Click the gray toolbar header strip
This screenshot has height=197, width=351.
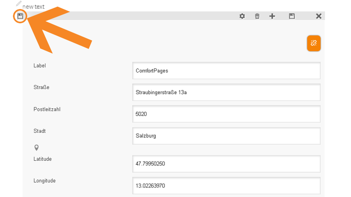point(138,16)
